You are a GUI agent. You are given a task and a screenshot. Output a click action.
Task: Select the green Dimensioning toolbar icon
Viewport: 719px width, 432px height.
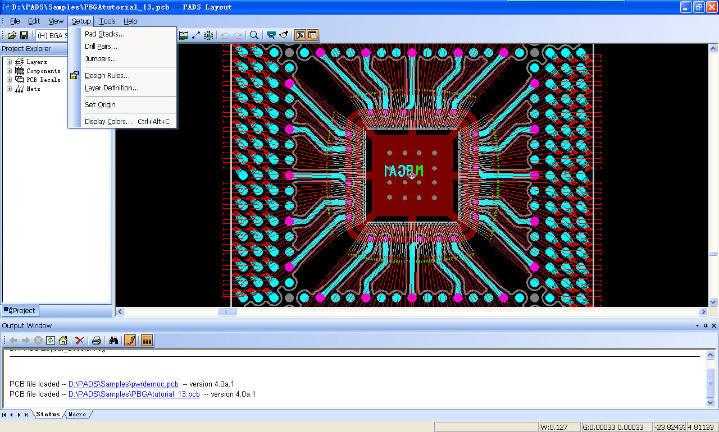(208, 35)
